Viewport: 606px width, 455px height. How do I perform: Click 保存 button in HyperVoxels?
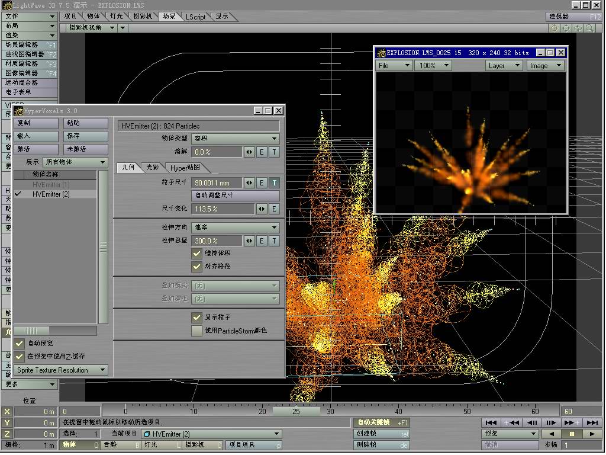tap(86, 136)
